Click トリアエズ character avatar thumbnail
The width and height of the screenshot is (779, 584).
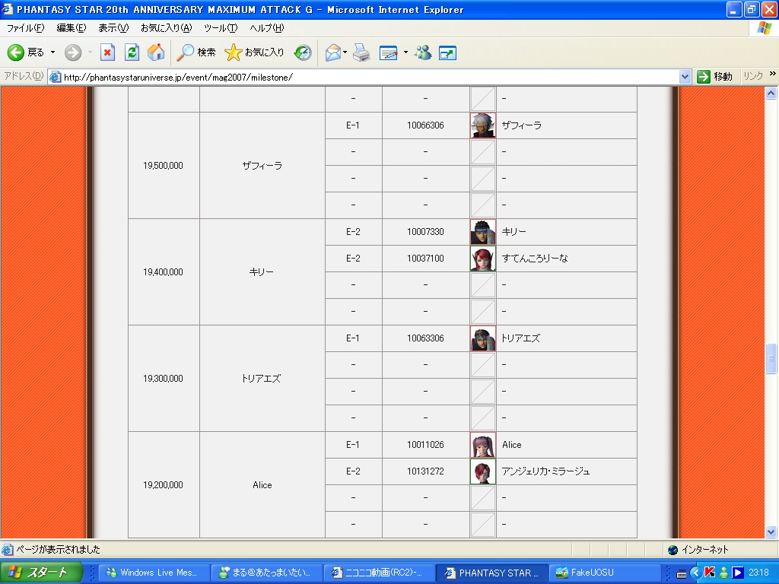483,338
